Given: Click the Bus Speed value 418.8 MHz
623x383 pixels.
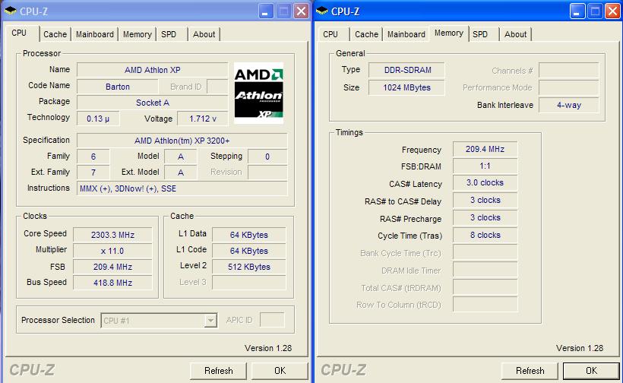Looking at the screenshot, I should (x=113, y=283).
